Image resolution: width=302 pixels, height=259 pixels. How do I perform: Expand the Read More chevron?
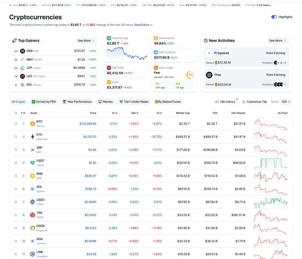pyautogui.click(x=151, y=25)
